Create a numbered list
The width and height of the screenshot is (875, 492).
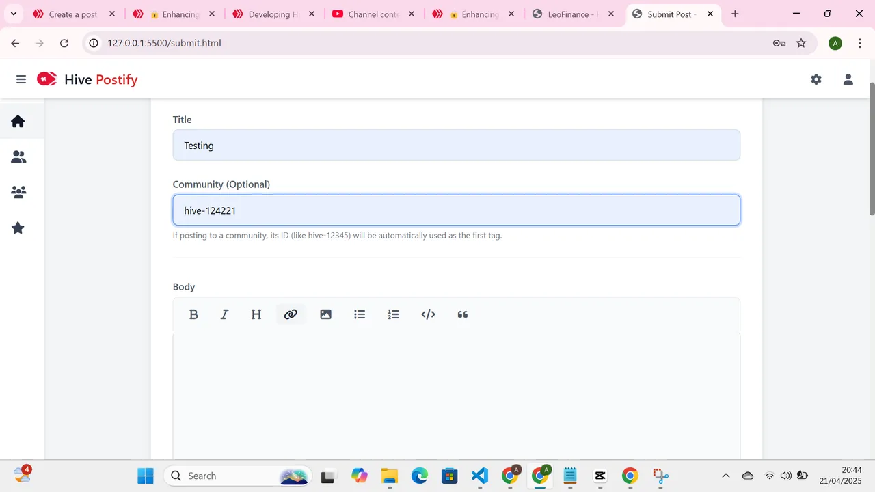coord(393,314)
